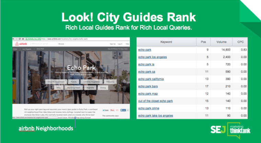Click the 0.83 CPC value
The height and width of the screenshot is (143, 261).
coord(244,50)
